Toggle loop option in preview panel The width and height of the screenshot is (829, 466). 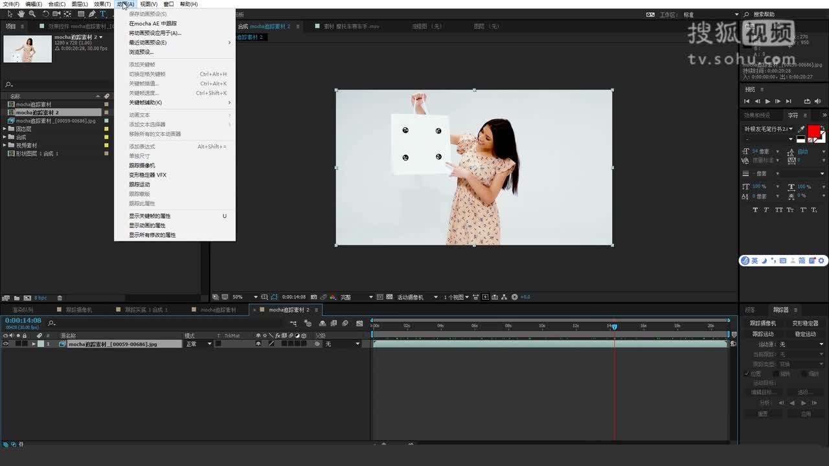[x=807, y=101]
